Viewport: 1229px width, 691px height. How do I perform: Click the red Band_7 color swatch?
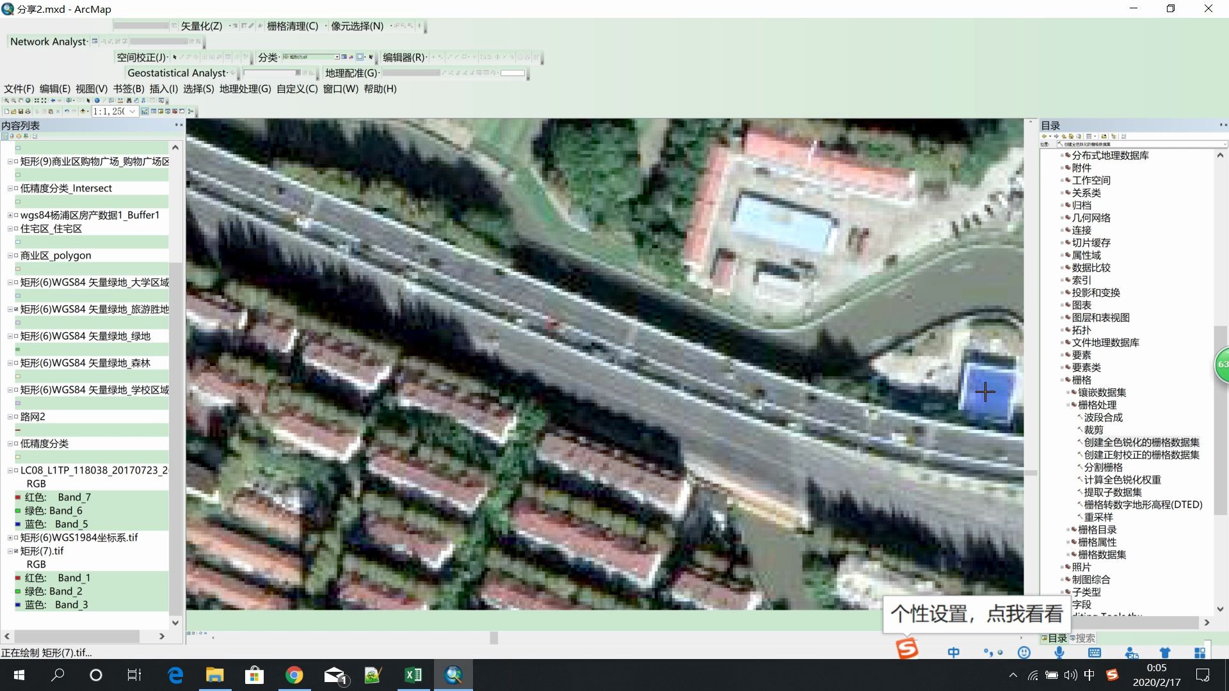click(18, 497)
